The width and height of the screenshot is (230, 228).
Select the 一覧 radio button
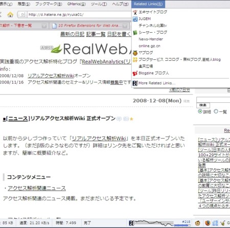(x=216, y=111)
